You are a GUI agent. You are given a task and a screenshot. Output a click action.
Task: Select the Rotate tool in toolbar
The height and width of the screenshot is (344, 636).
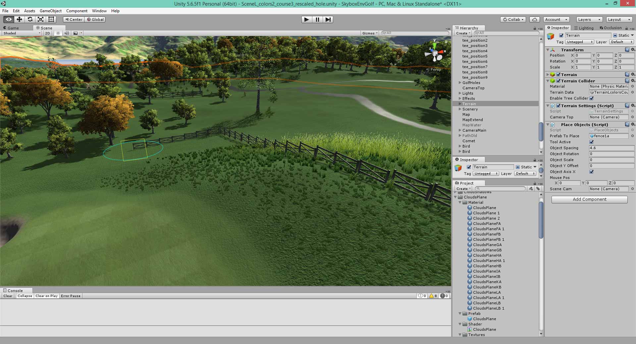tap(30, 20)
